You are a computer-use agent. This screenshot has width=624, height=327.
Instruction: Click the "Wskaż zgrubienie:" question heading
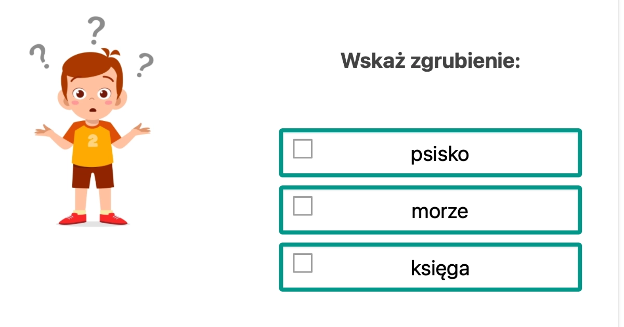(x=431, y=61)
